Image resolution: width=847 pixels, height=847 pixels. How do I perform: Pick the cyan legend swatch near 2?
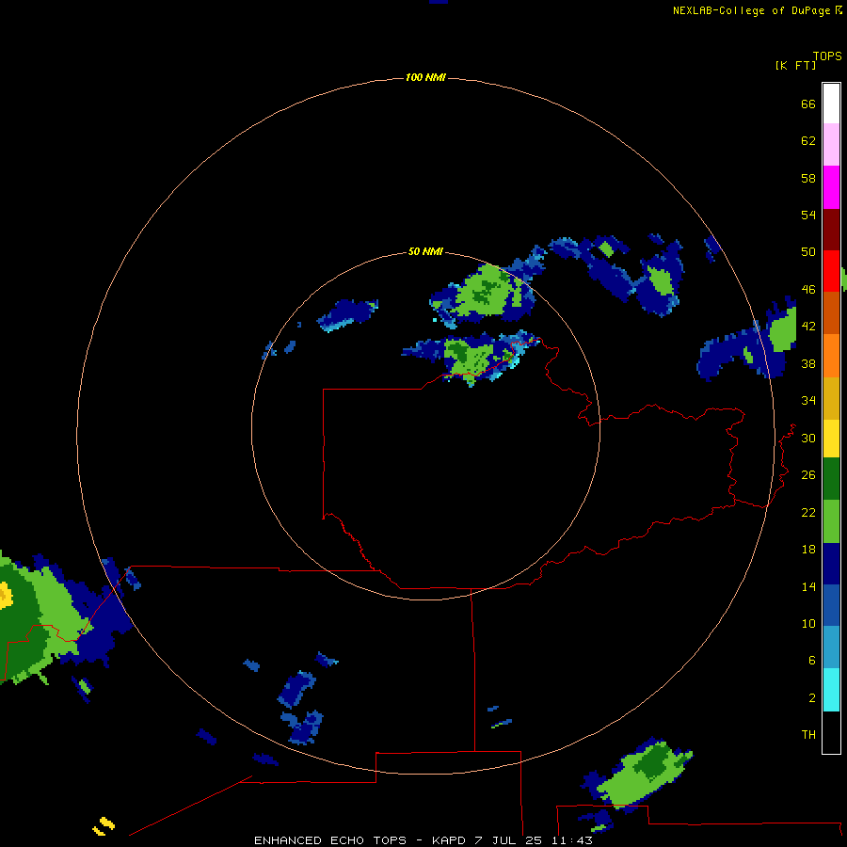(831, 690)
